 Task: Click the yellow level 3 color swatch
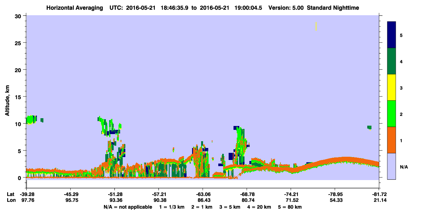392,87
